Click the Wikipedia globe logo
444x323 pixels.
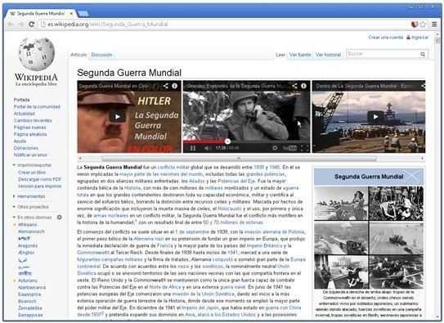click(36, 54)
